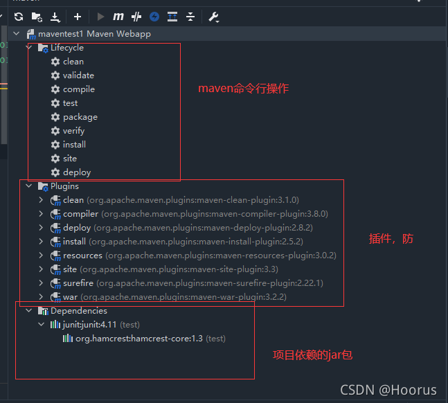The height and width of the screenshot is (403, 448).
Task: Click the Plugins folder icon
Action: point(43,187)
